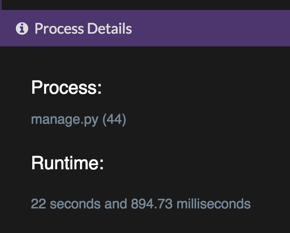Click the "Process:" heading
This screenshot has width=290, height=233.
(x=66, y=87)
